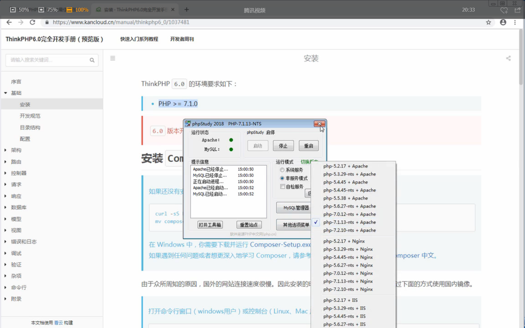Click the share icon near the title
This screenshot has width=525, height=328.
[508, 58]
